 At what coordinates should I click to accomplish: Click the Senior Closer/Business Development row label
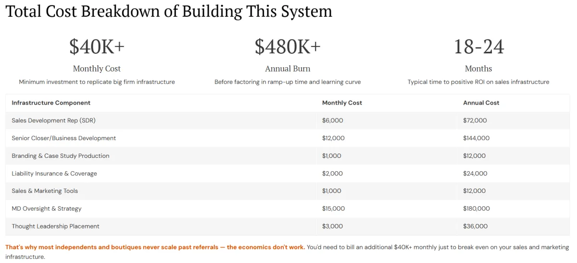pos(64,138)
